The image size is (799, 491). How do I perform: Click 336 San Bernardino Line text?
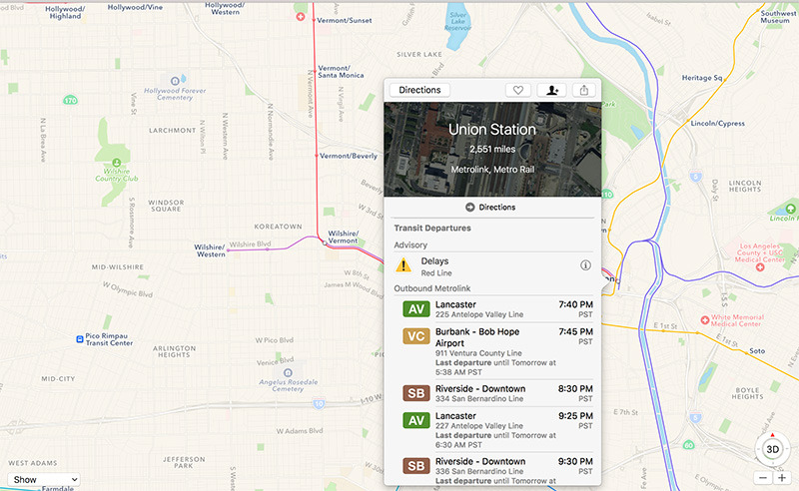coord(479,472)
